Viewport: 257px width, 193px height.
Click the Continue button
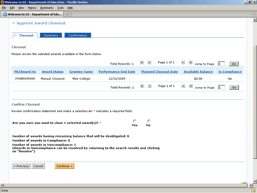[x=64, y=166]
